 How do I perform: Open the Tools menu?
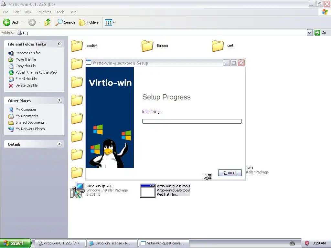click(x=60, y=12)
